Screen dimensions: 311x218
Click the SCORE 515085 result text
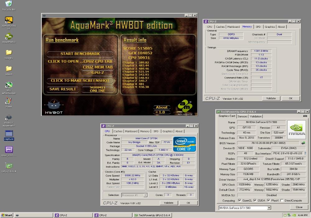coord(138,48)
